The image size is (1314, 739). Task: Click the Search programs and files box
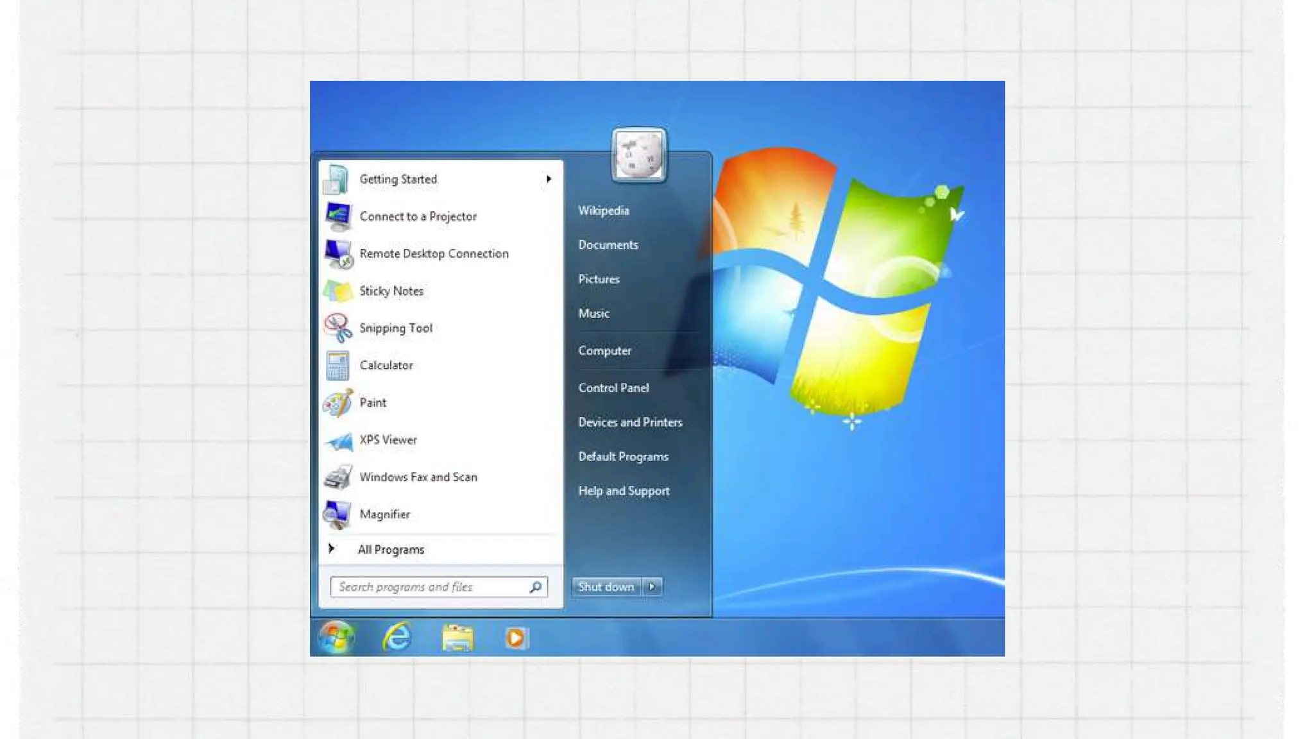point(431,587)
